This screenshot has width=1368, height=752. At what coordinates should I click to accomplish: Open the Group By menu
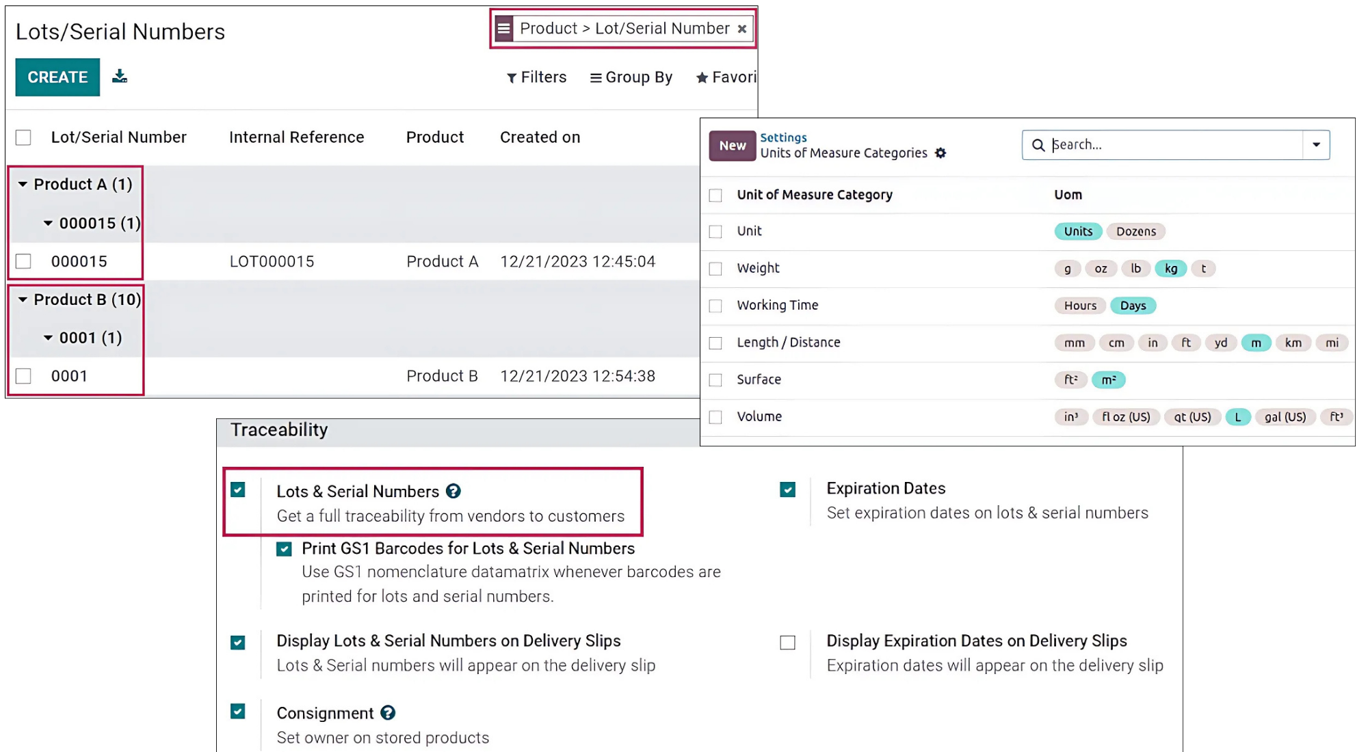click(631, 77)
